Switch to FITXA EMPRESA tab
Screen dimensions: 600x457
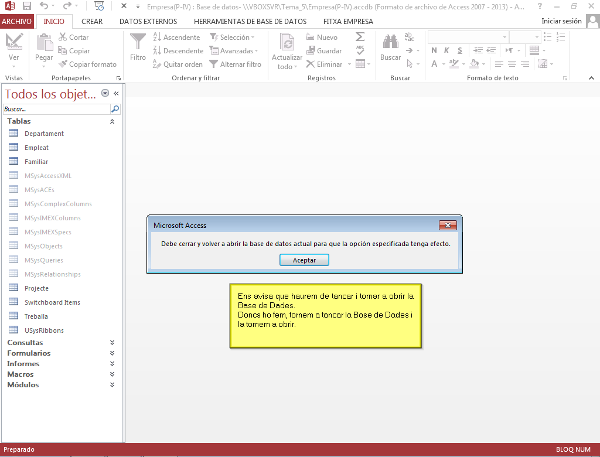(348, 22)
